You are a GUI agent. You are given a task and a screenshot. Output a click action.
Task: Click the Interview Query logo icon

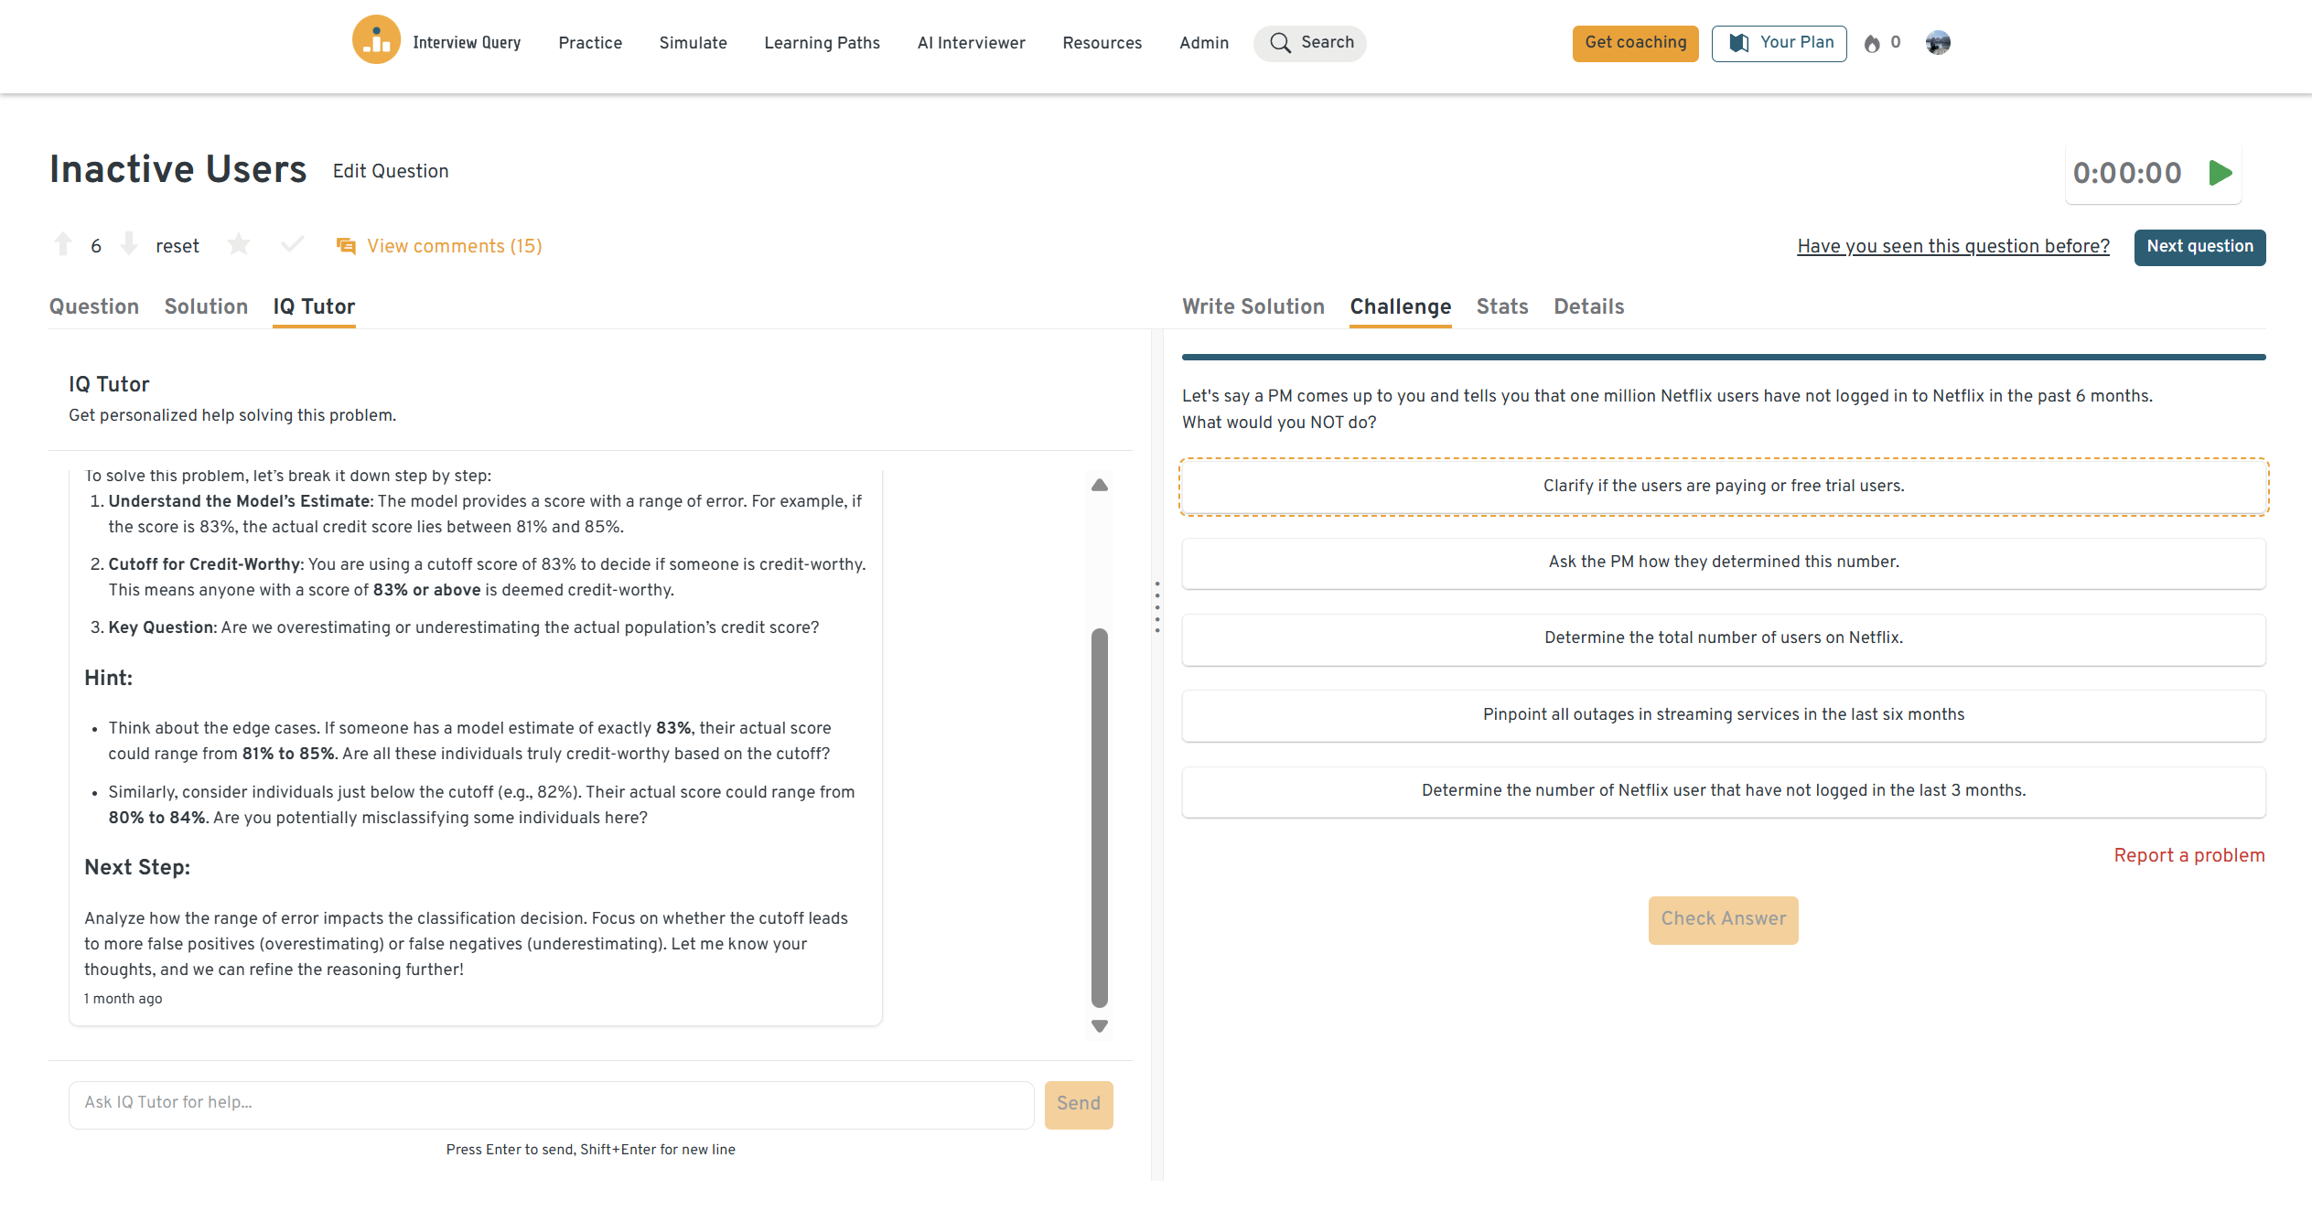point(376,40)
